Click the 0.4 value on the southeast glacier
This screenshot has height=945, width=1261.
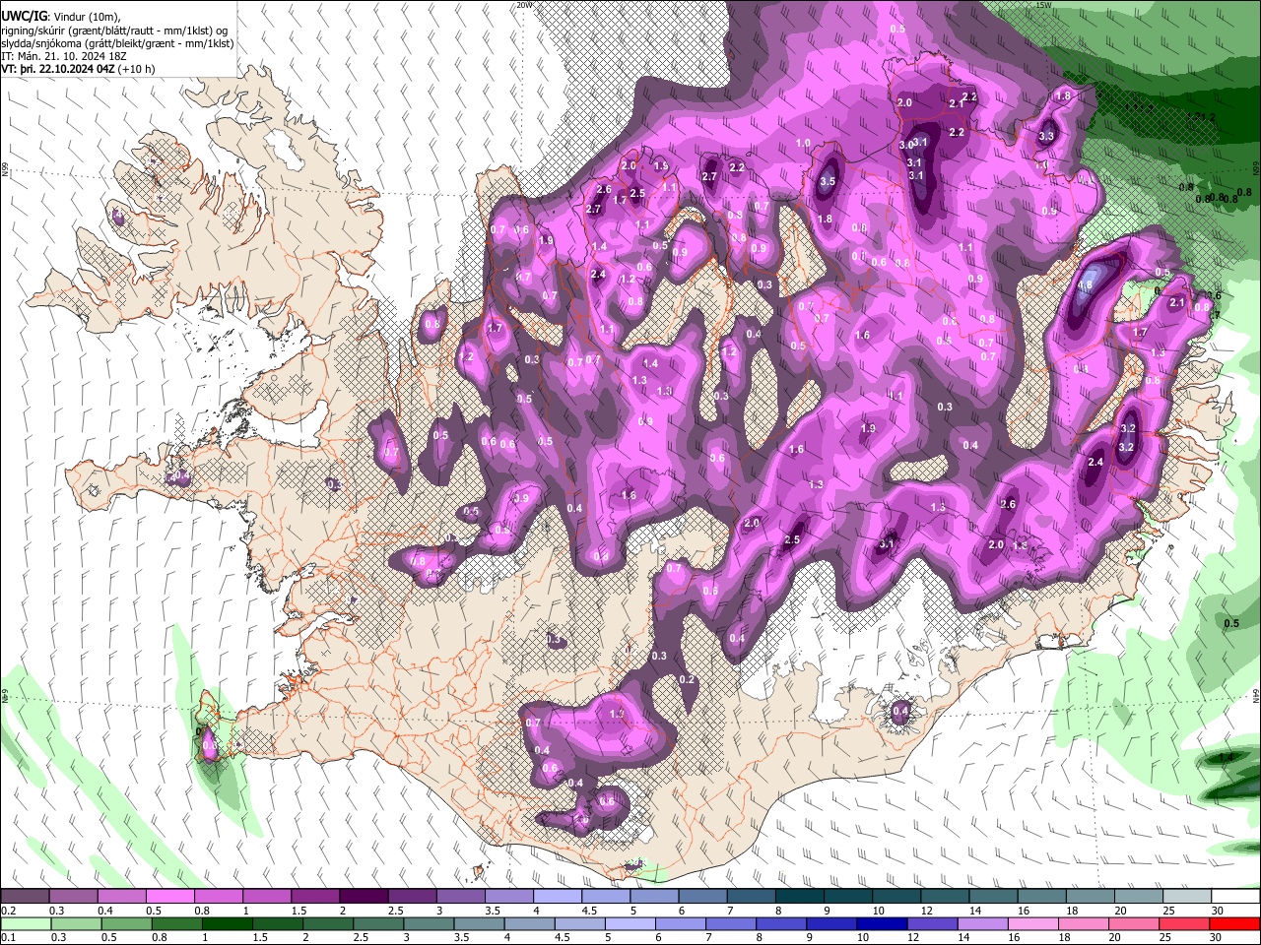pos(900,711)
